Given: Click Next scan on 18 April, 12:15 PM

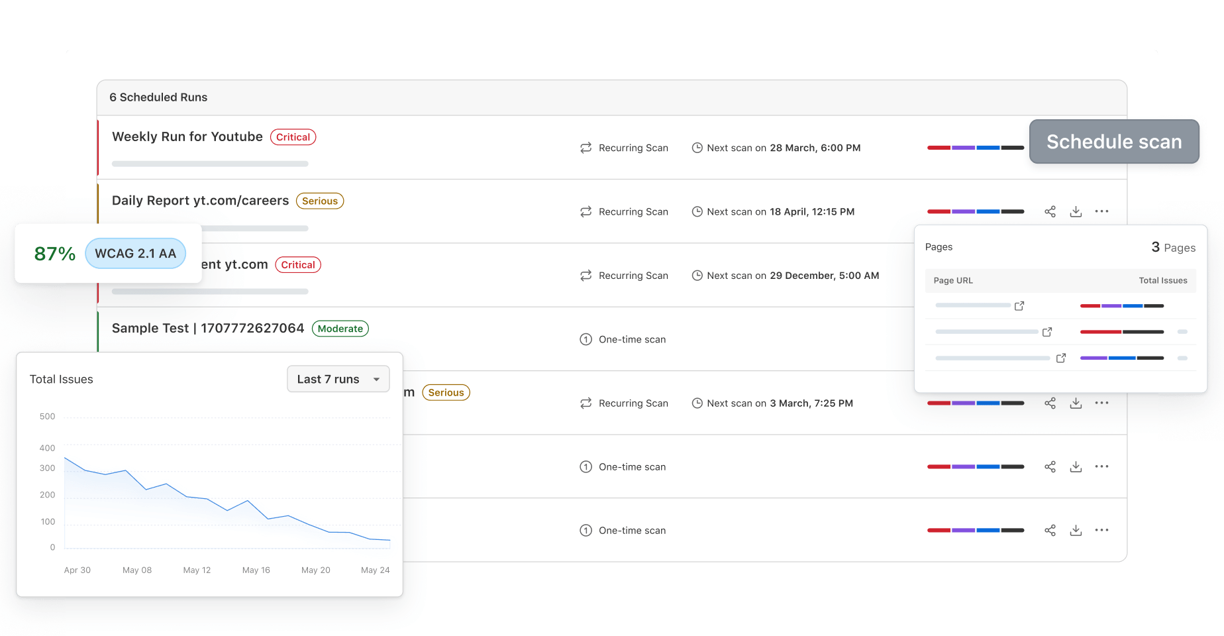Looking at the screenshot, I should [773, 211].
